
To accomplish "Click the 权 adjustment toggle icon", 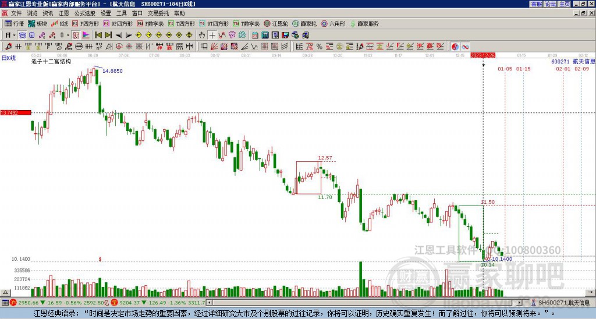I will tap(76, 36).
